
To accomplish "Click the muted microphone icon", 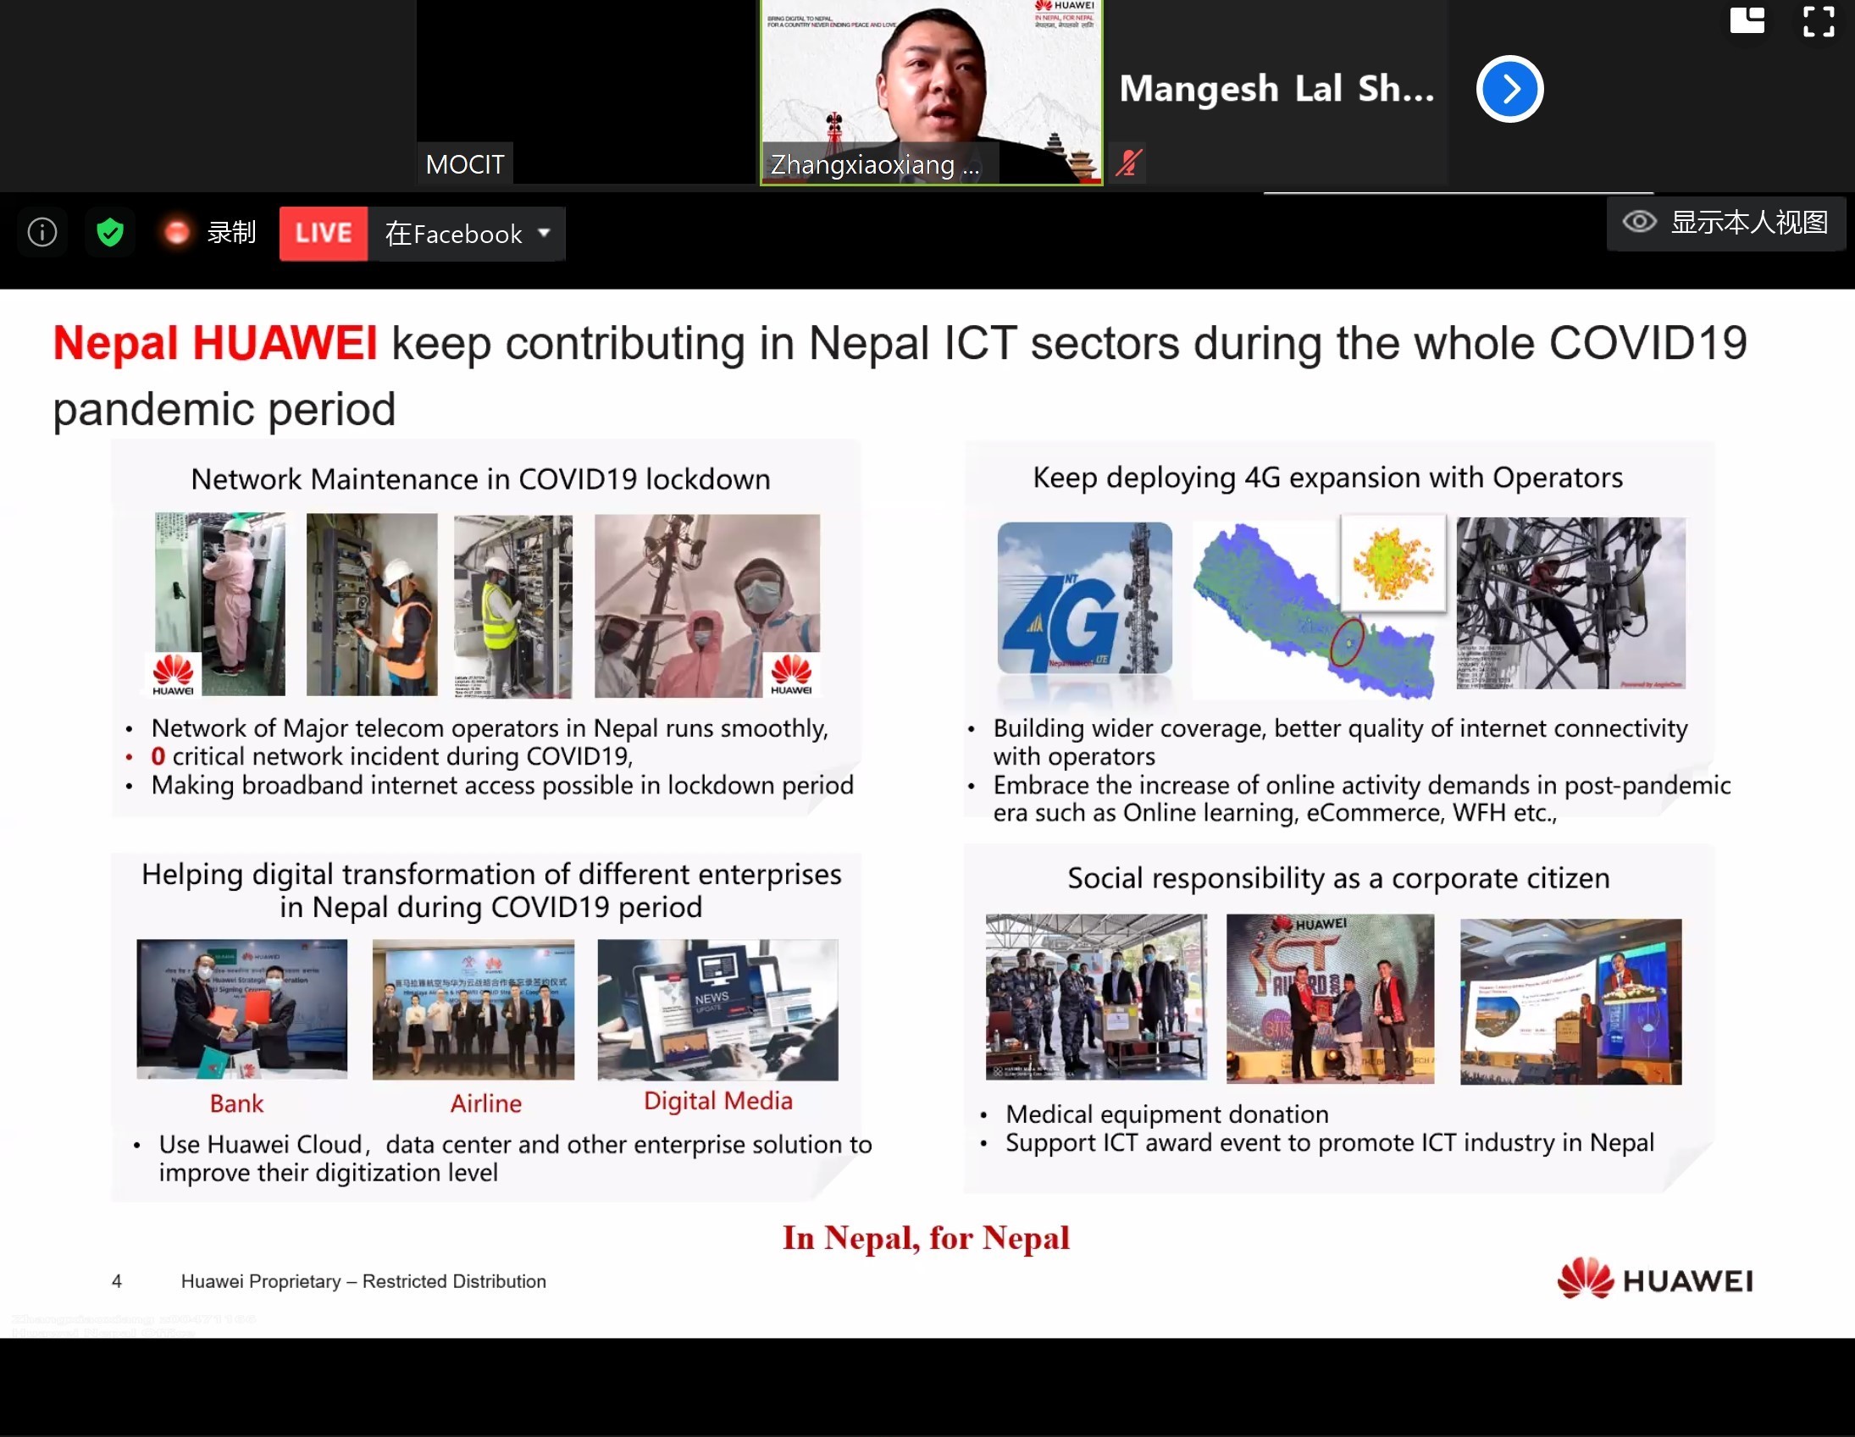I will tap(1128, 163).
